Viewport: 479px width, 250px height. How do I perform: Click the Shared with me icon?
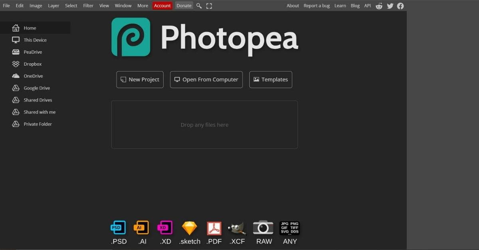tap(16, 112)
